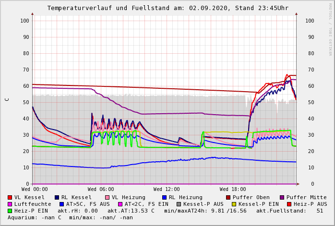Click the red VL Kessel legend swatch

[10, 197]
